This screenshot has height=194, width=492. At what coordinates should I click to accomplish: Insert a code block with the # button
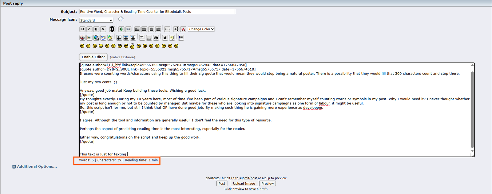pos(165,38)
